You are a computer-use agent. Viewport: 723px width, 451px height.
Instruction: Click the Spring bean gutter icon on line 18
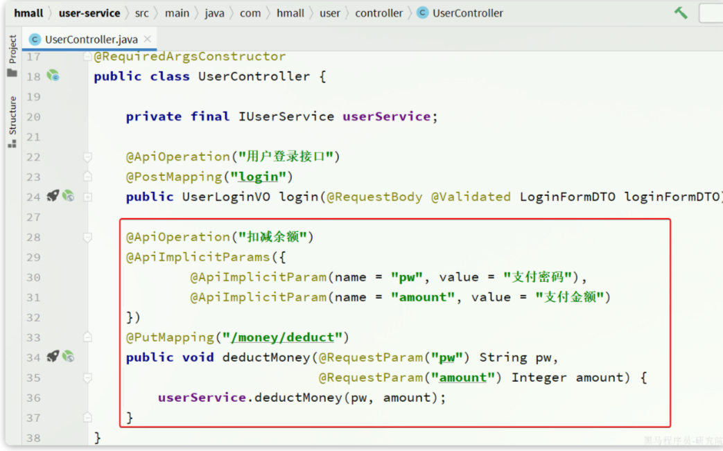pyautogui.click(x=53, y=76)
